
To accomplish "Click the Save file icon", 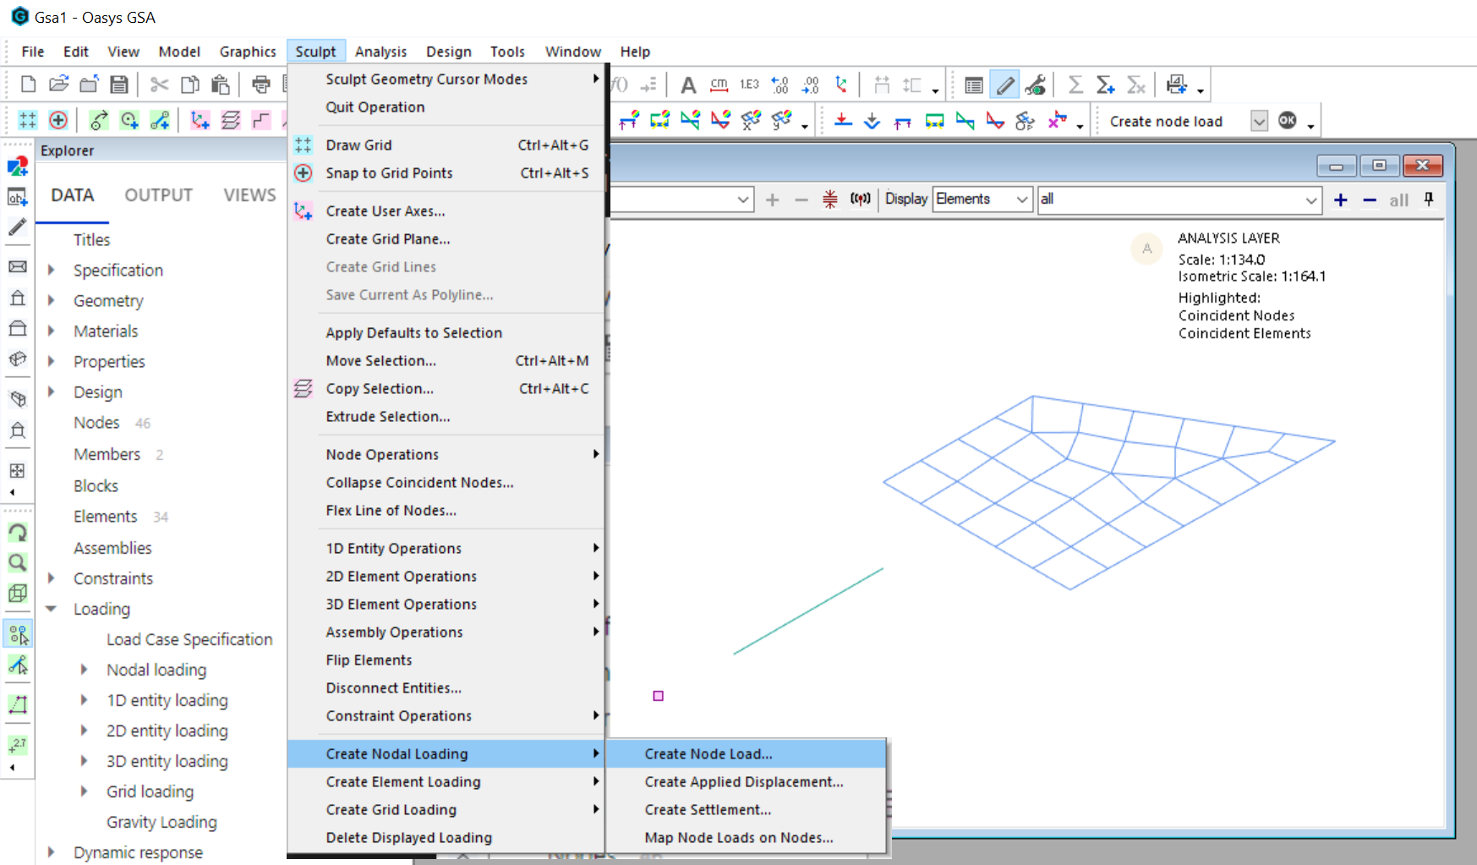I will (119, 85).
